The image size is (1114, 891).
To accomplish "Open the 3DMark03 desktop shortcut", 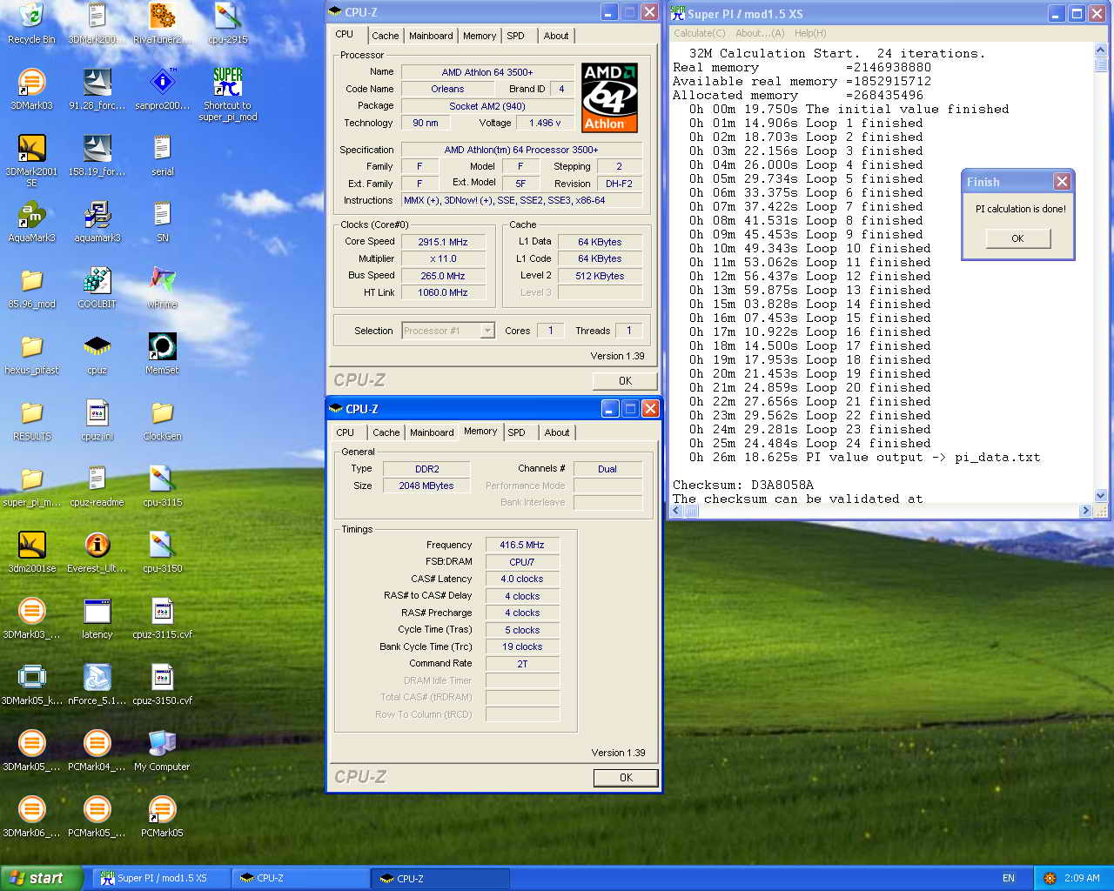I will coord(31,90).
